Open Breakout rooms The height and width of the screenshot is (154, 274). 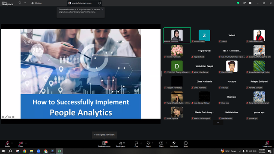104,144
